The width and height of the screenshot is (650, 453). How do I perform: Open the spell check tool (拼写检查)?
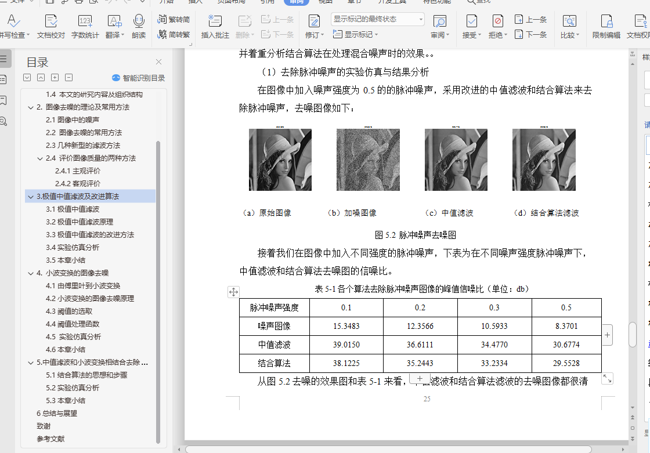pyautogui.click(x=13, y=27)
